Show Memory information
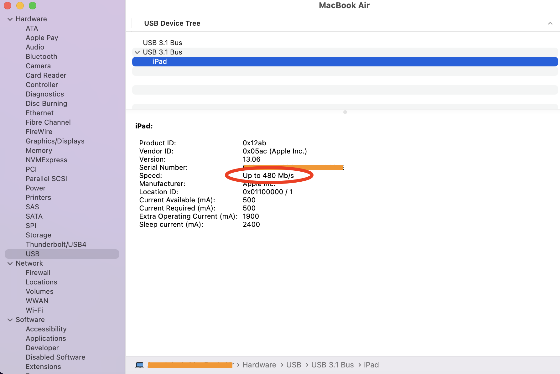 click(x=39, y=151)
